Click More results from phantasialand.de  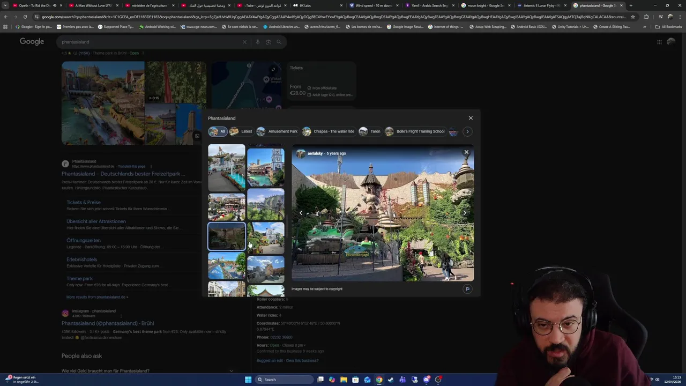(x=97, y=297)
